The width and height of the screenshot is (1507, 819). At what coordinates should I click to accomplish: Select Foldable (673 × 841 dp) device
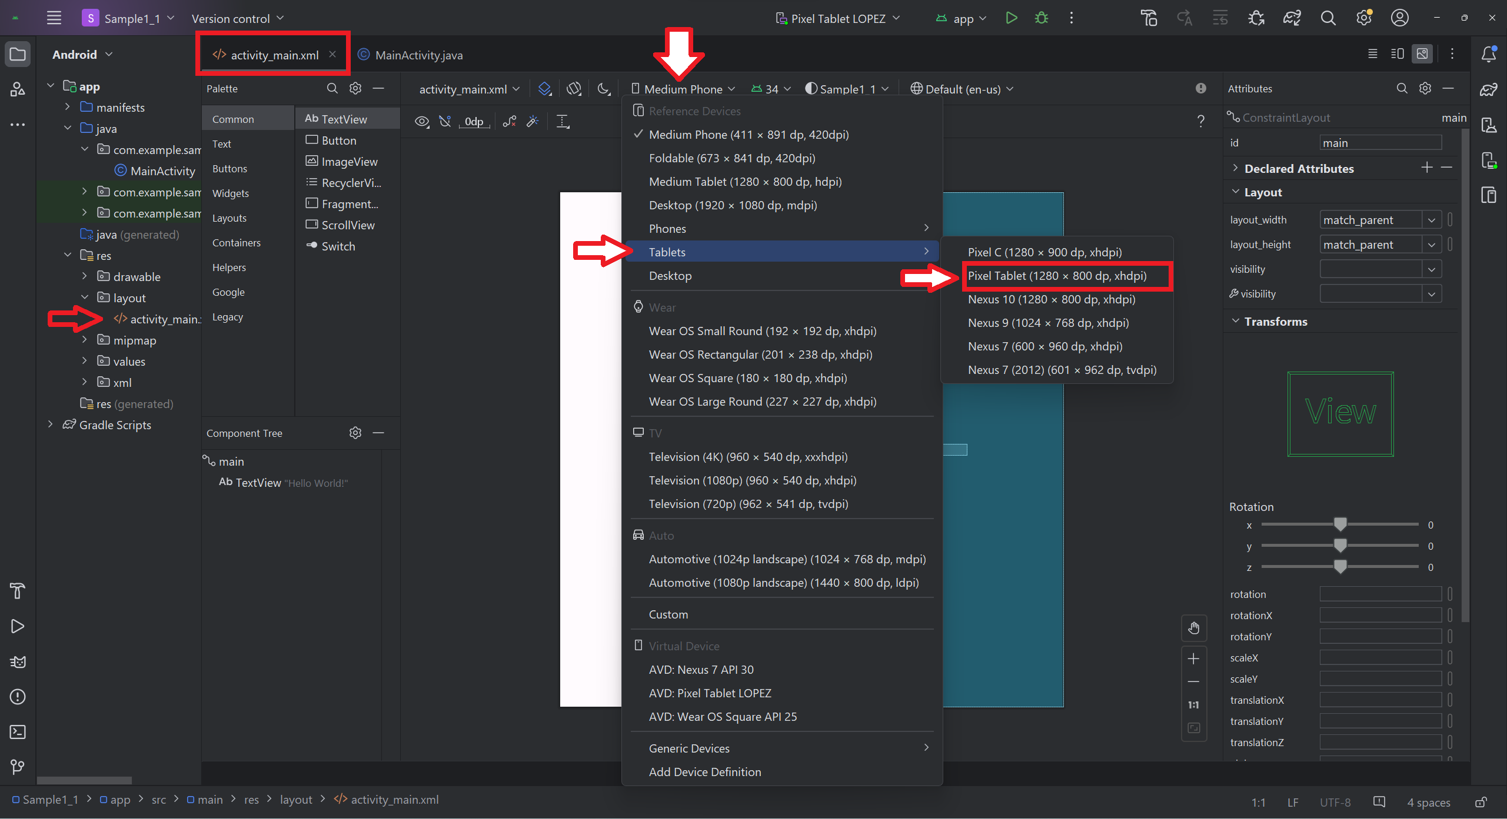coord(783,158)
